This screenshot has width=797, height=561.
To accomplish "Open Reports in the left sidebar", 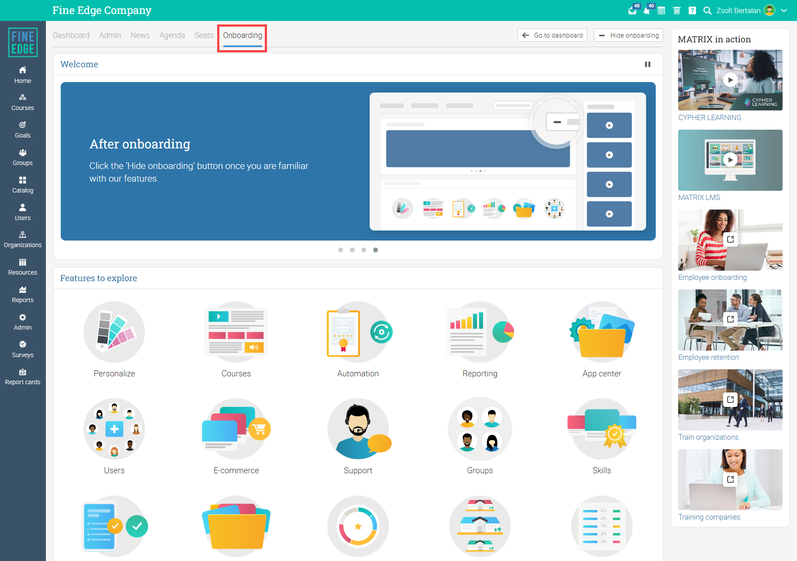I will click(23, 295).
